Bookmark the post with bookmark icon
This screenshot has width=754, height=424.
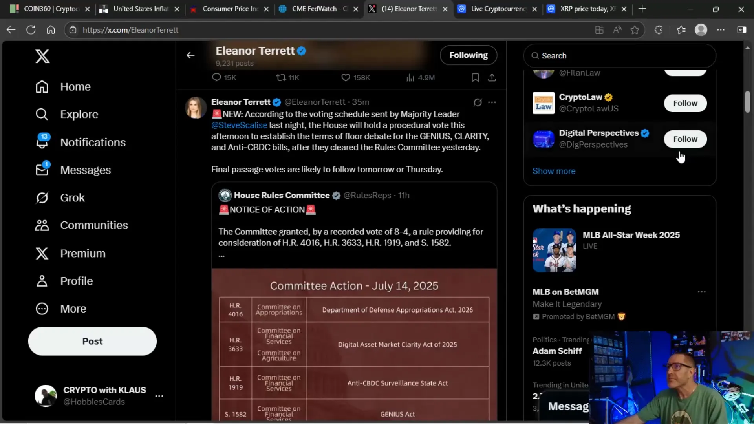(475, 77)
